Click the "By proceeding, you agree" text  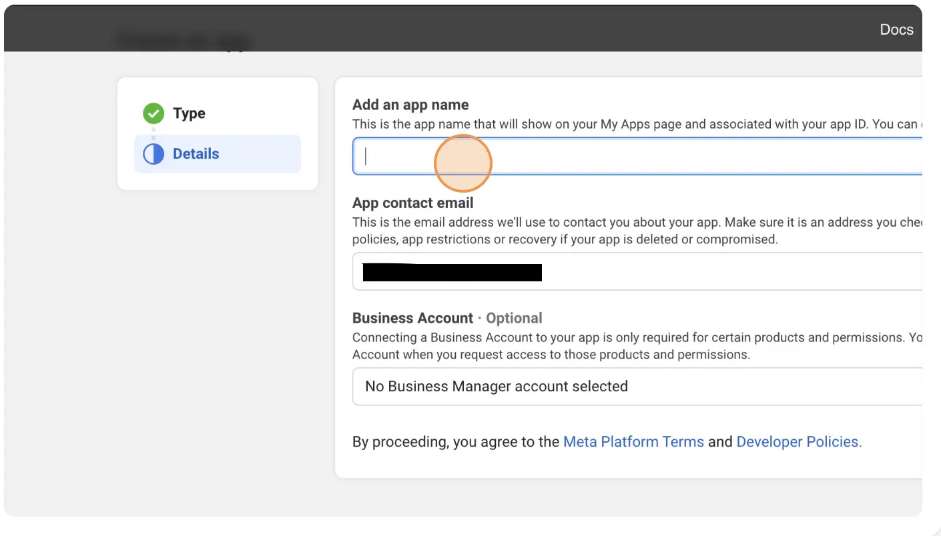tap(456, 442)
